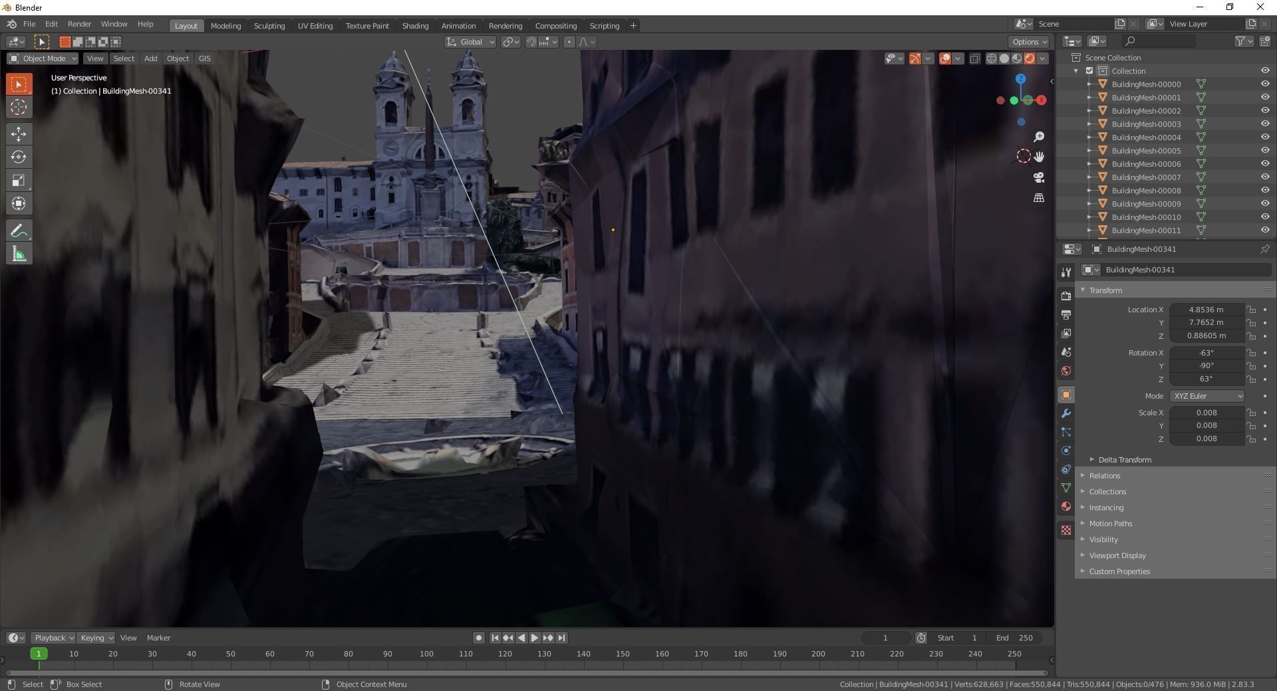This screenshot has height=691, width=1277.
Task: Open the Object Data mesh properties tab
Action: 1066,488
